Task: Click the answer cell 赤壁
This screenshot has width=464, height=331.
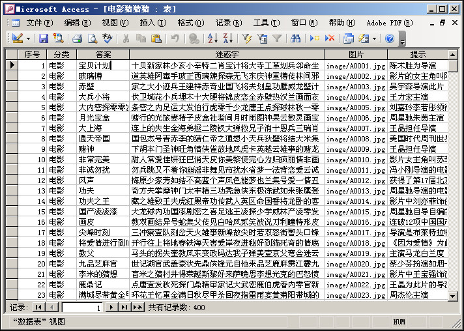Action: click(x=103, y=87)
